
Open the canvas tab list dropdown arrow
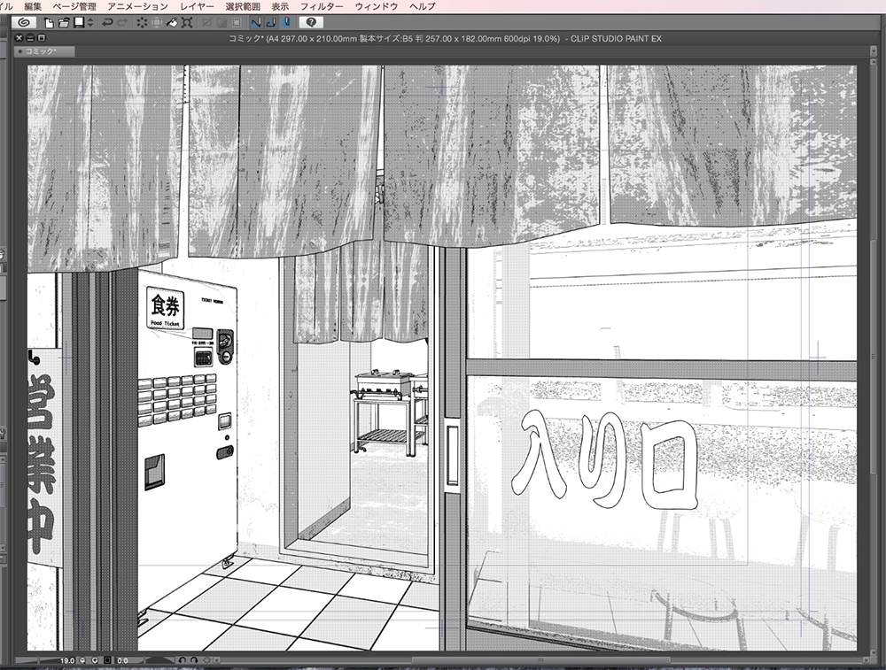(x=874, y=51)
